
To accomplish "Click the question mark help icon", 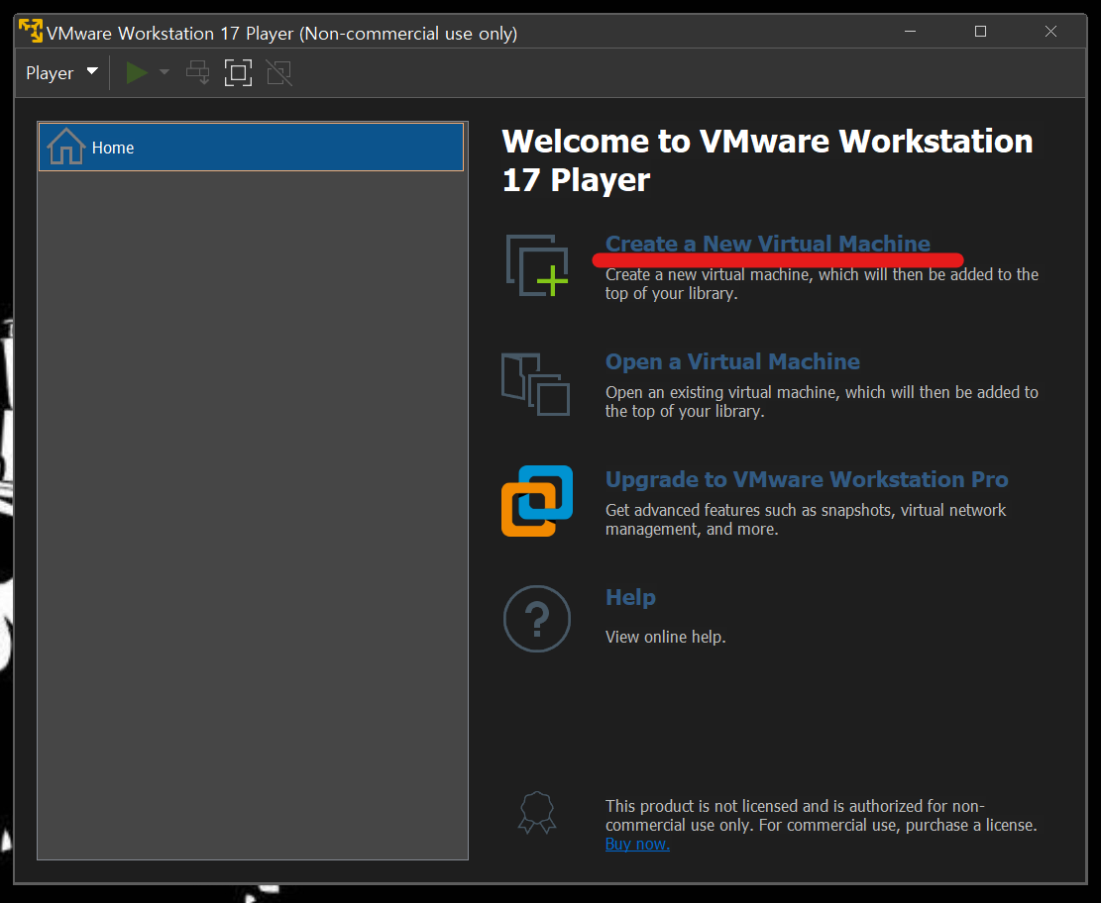I will (537, 619).
